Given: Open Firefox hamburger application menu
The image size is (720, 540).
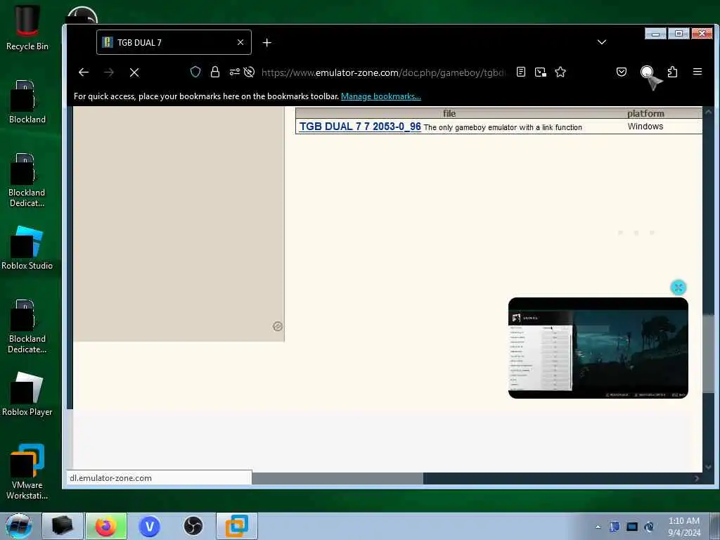Looking at the screenshot, I should (697, 72).
